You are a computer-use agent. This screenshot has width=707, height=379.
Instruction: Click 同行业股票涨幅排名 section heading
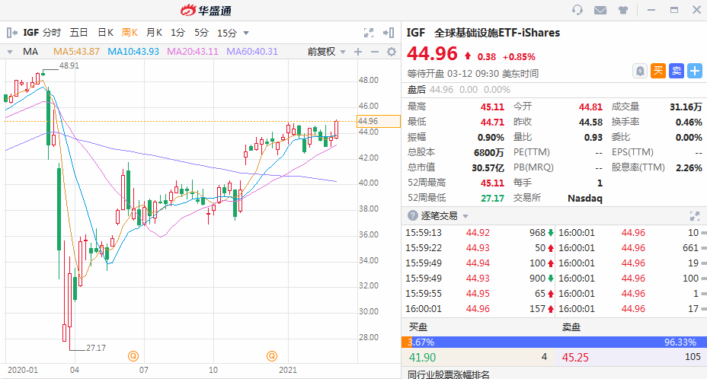click(x=449, y=374)
